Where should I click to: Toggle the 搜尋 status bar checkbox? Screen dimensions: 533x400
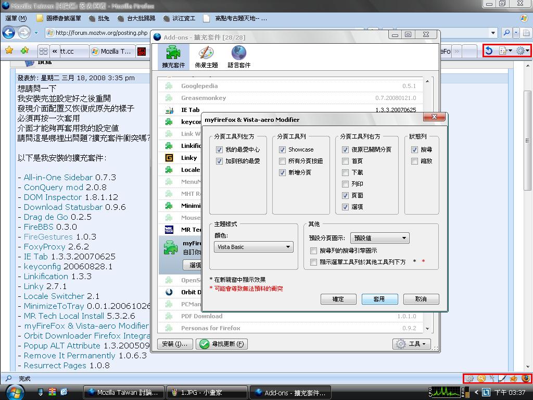[414, 149]
